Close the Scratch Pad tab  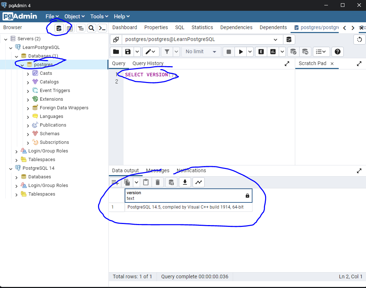coord(332,64)
